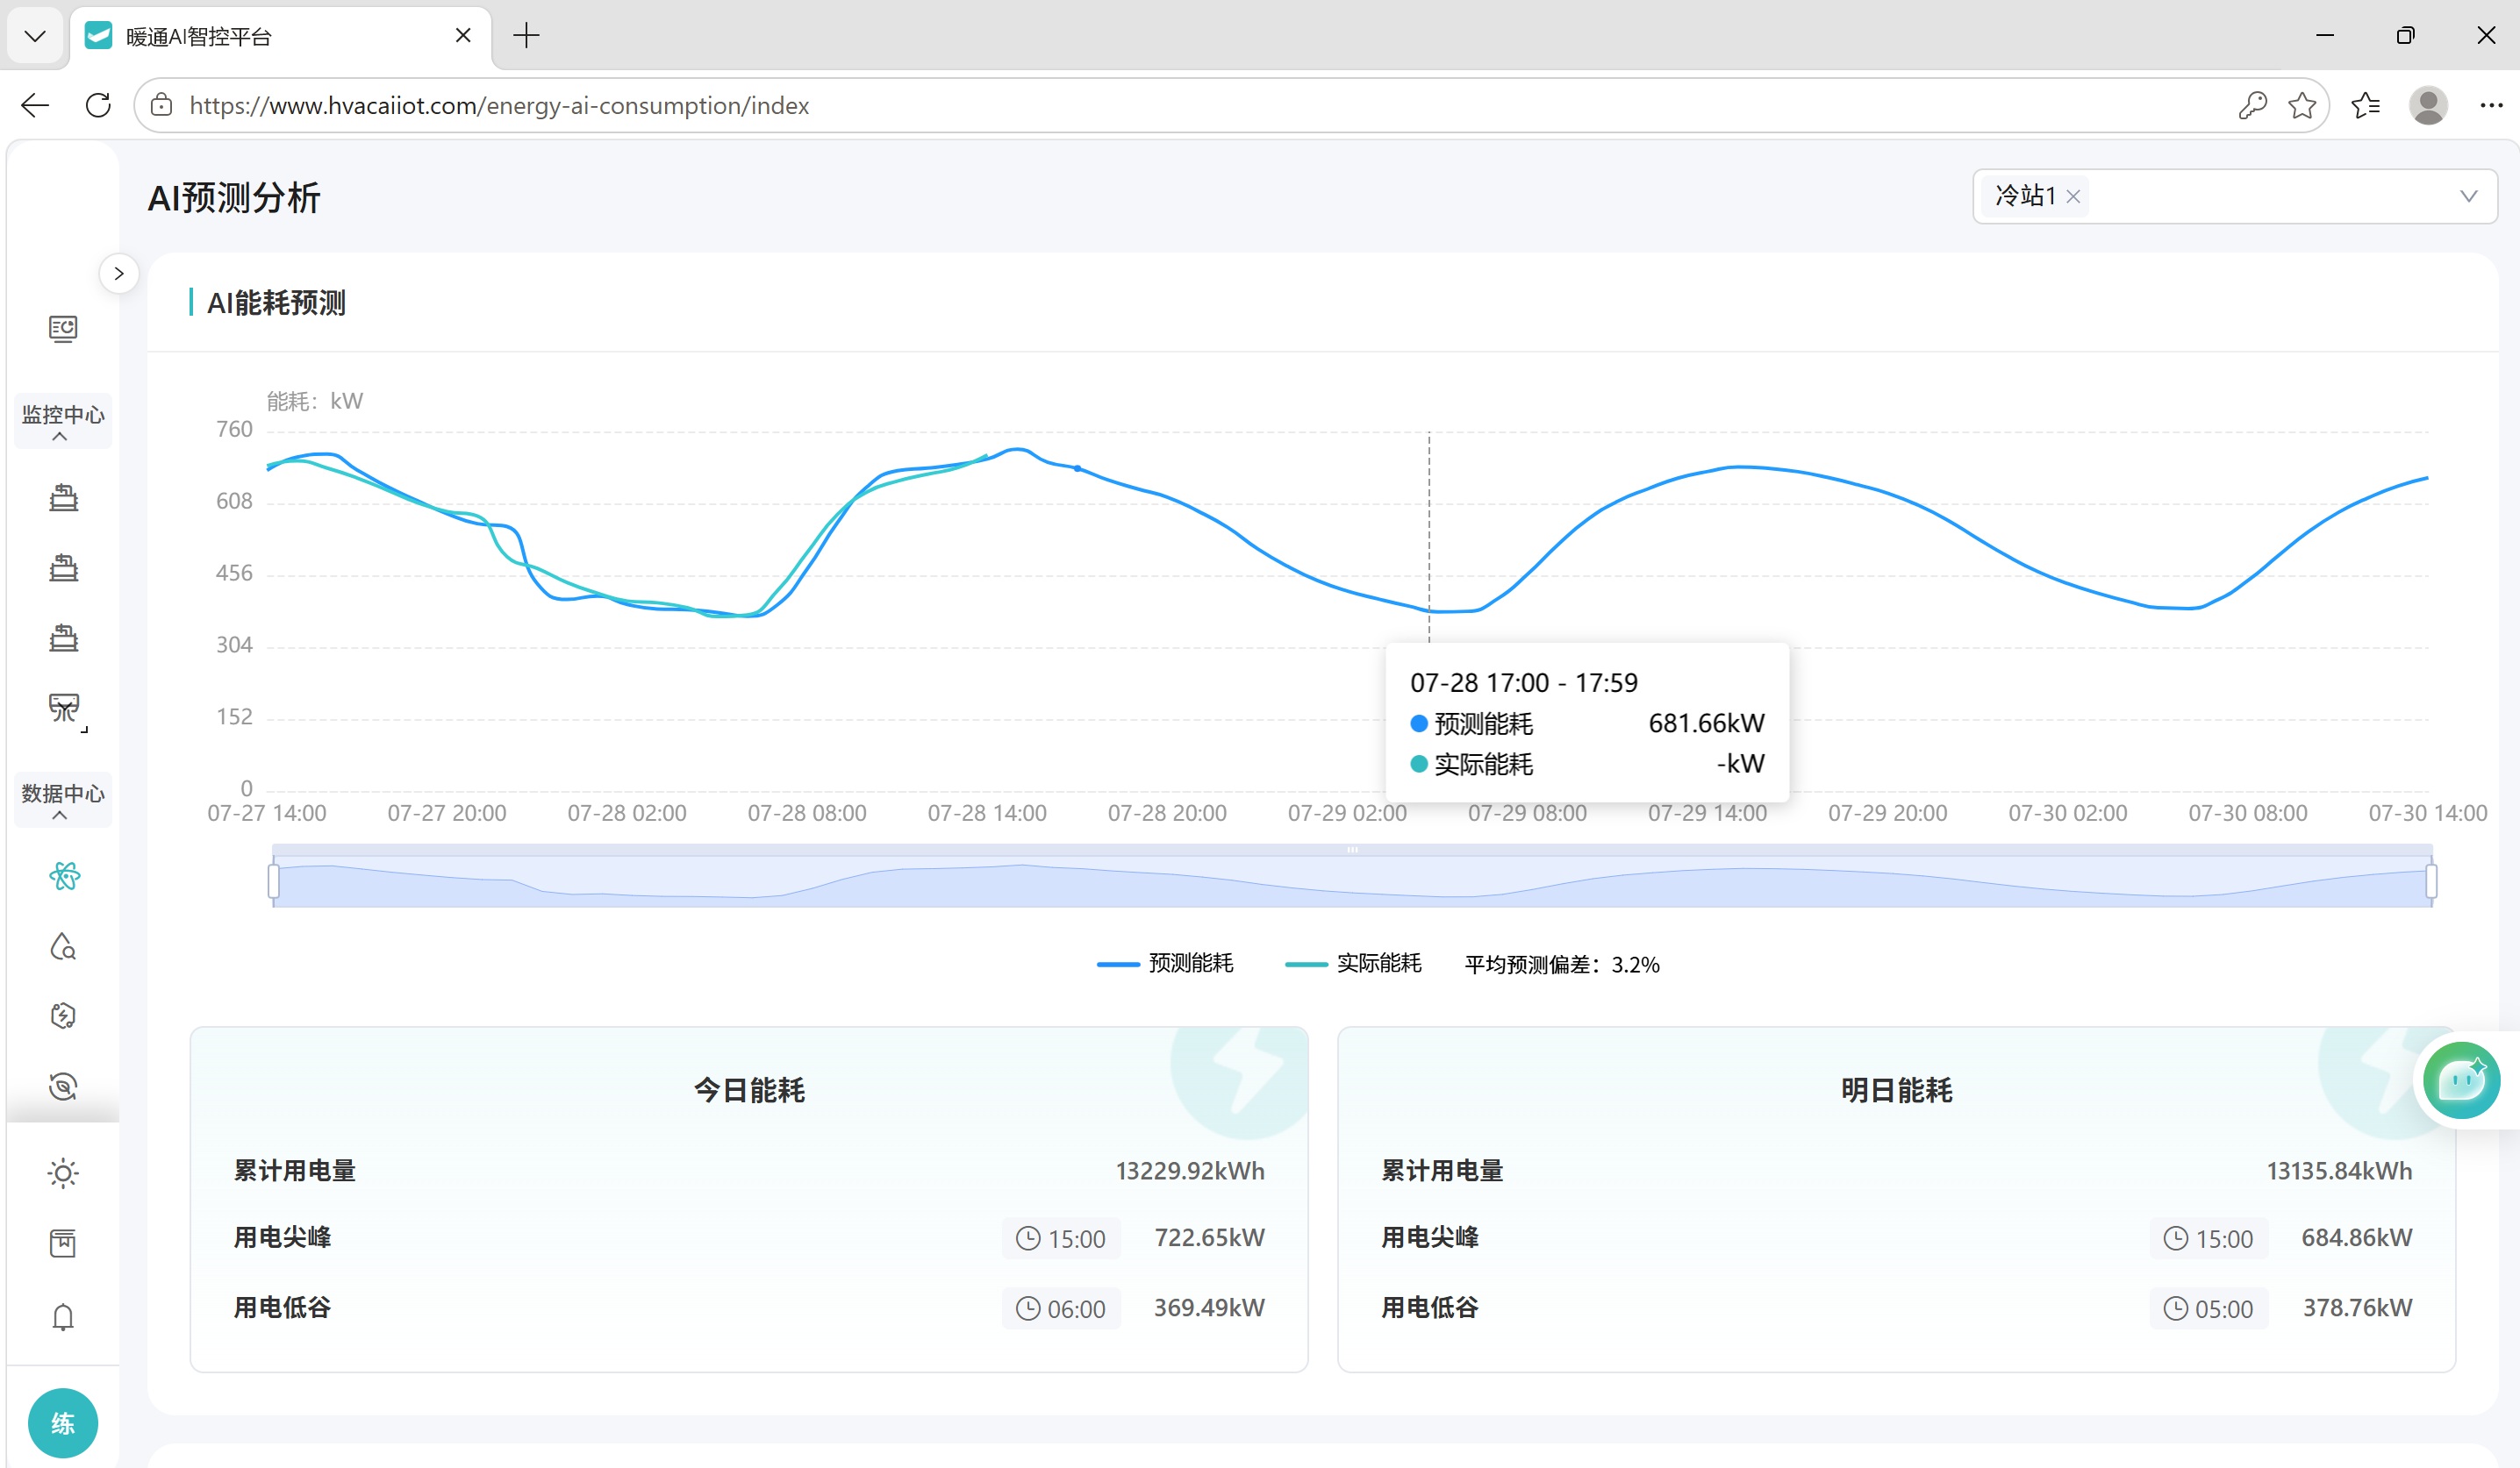2520x1468 pixels.
Task: Open the favorites list icon
Action: (x=2366, y=105)
